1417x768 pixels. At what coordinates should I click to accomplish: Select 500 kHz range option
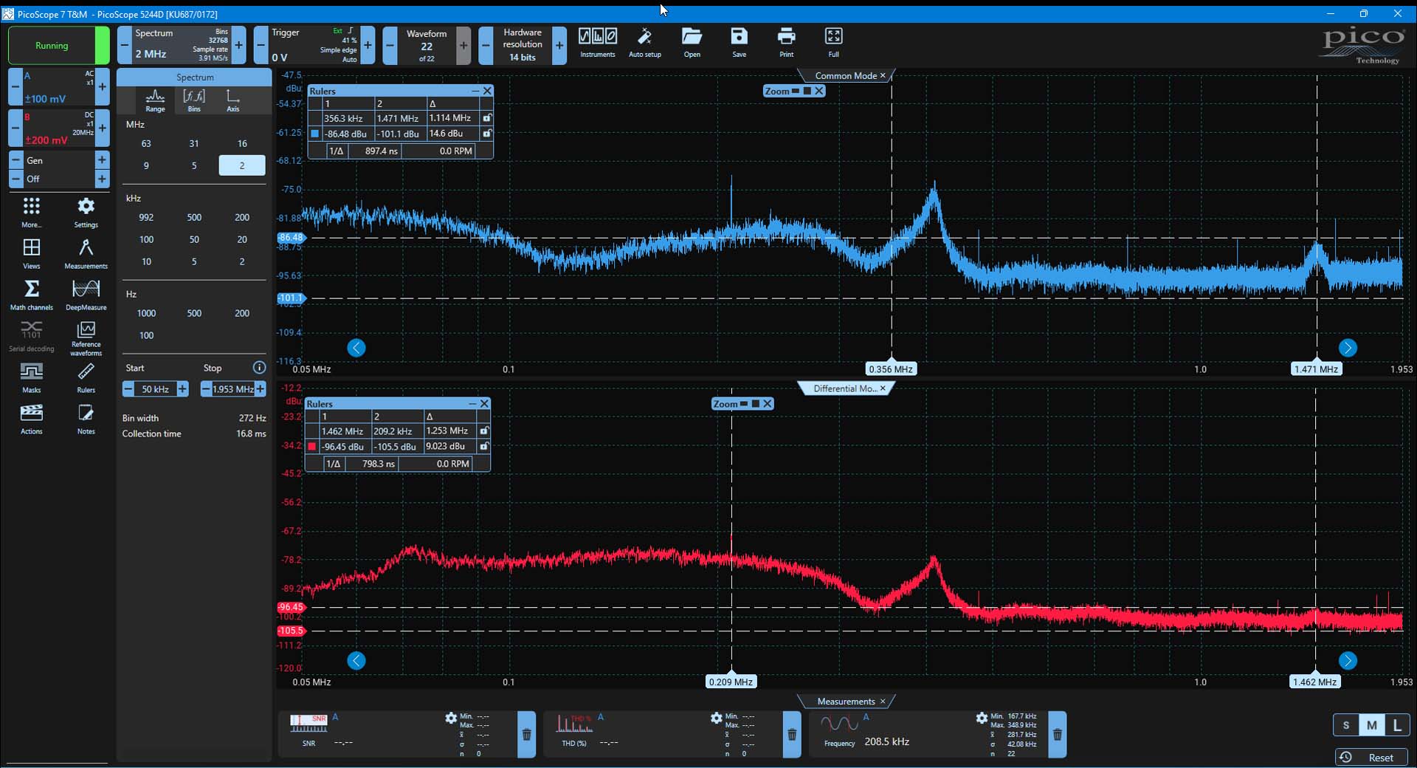point(194,217)
